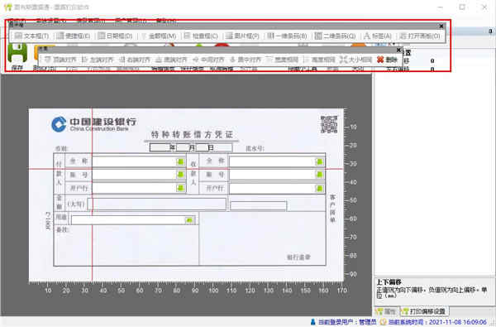
Task: Open green dropdown in 用途 field
Action: point(189,220)
